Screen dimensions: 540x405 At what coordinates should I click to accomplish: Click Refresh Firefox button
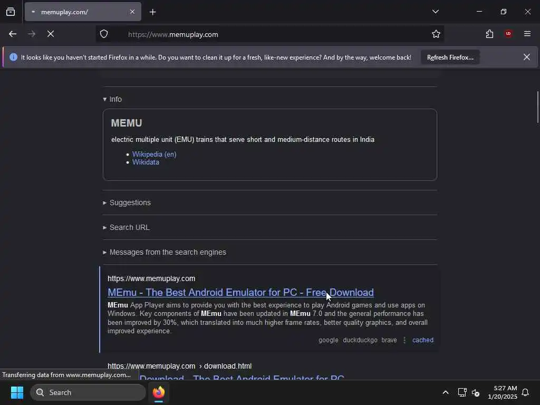[x=450, y=57]
